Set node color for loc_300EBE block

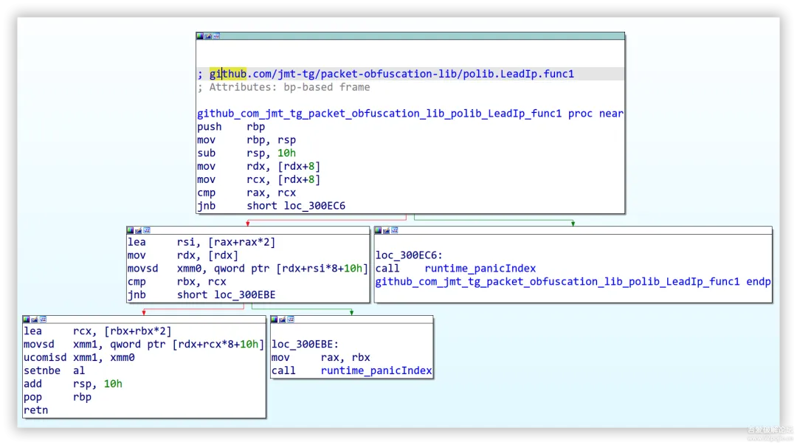pos(274,320)
